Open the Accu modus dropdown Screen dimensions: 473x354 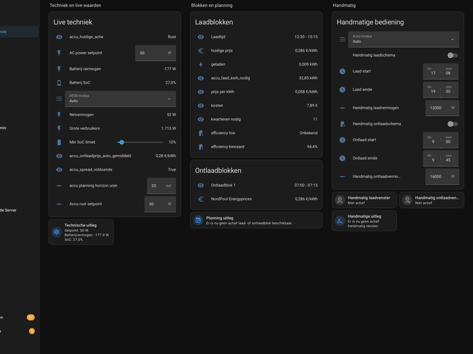tap(404, 39)
